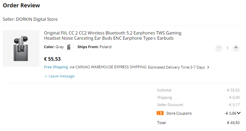Viewport: 246px width, 131px height.
Task: Click the plus icon beside Leave message
Action: (46, 76)
